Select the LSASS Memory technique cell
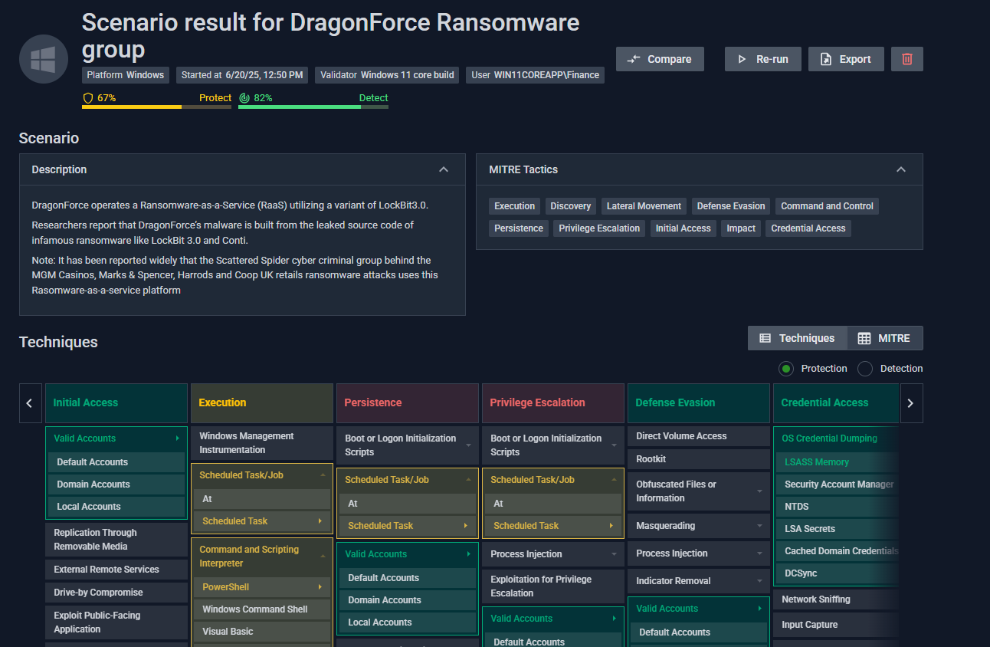The height and width of the screenshot is (647, 990). [817, 462]
